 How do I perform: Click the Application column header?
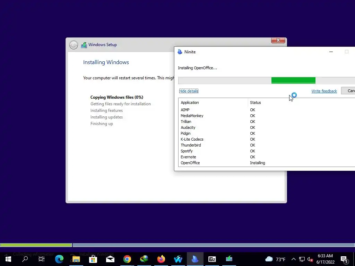pyautogui.click(x=213, y=103)
